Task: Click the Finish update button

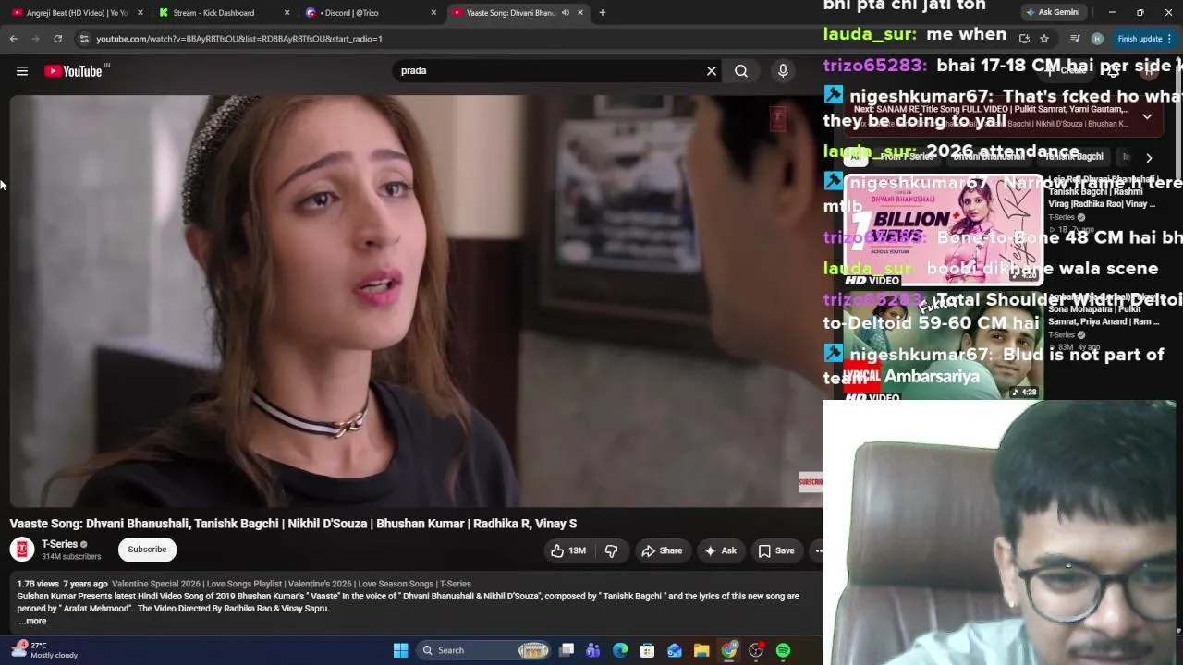Action: pos(1140,39)
